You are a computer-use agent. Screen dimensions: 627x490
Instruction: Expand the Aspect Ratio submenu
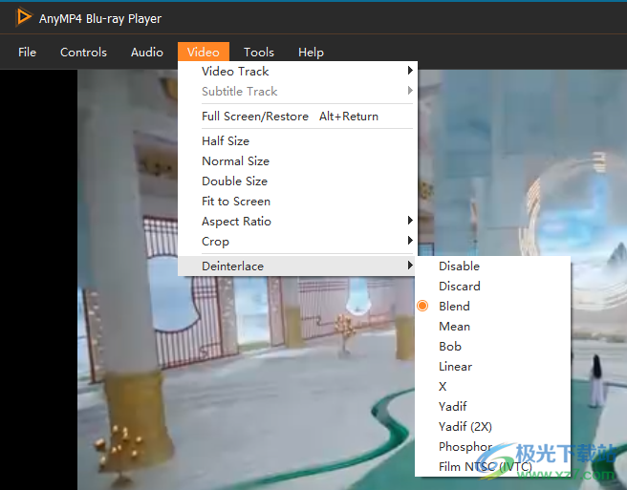(297, 221)
